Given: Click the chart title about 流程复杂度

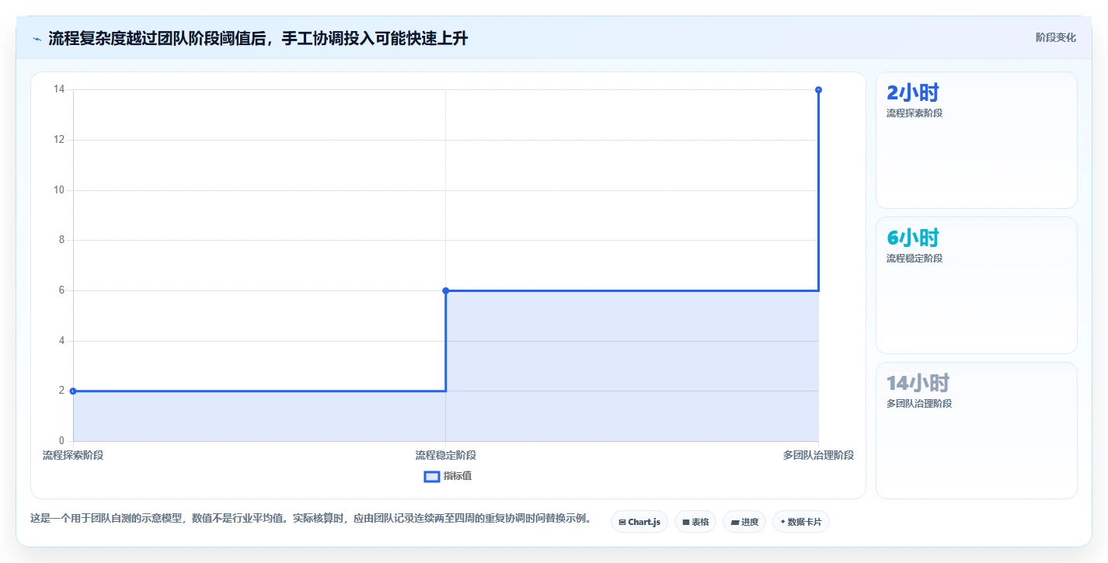Looking at the screenshot, I should click(258, 38).
